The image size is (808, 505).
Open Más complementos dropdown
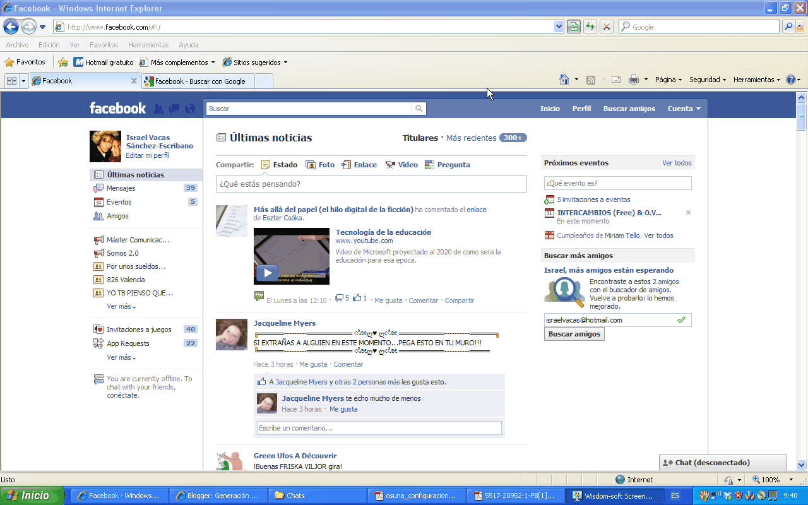(177, 62)
